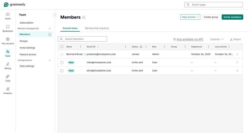The image size is (248, 133).
Task: Click the Export label
Action: pyautogui.click(x=237, y=39)
